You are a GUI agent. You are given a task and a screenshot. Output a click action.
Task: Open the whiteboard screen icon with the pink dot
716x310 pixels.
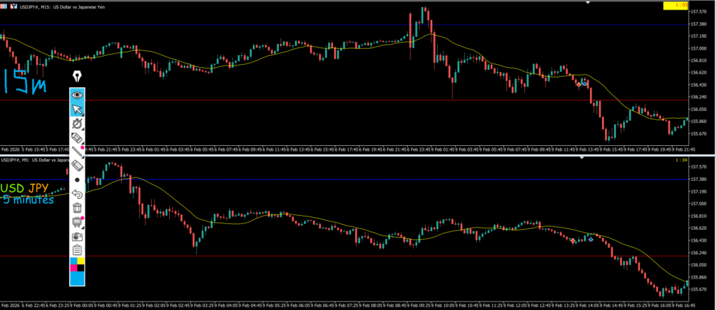[x=77, y=222]
